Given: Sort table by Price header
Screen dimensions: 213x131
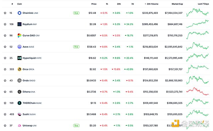Looking at the screenshot, I should point(94,4).
